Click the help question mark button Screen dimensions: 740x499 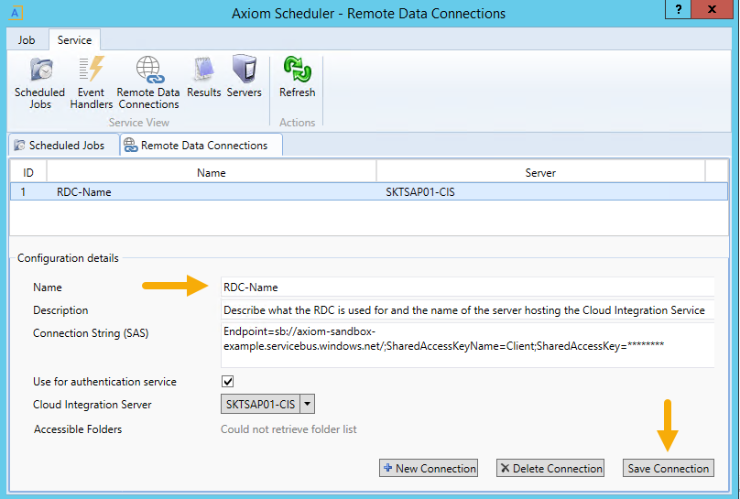(x=678, y=9)
